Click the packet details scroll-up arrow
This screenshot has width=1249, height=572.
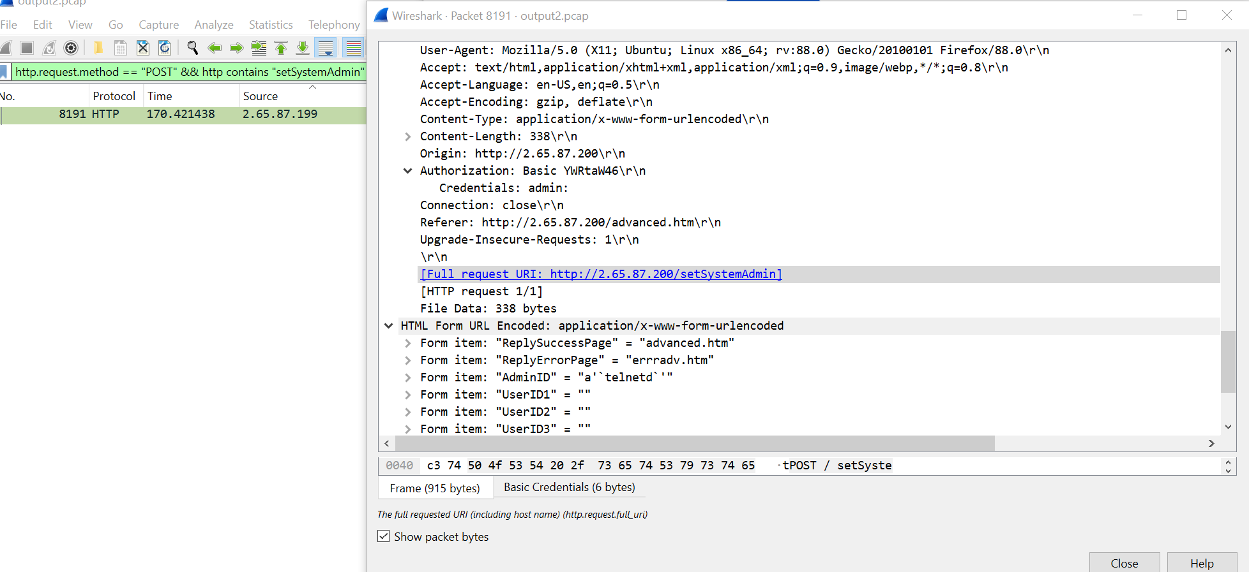click(1228, 50)
